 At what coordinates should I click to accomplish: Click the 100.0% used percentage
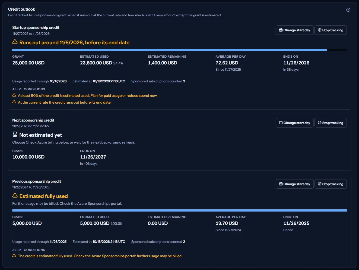(x=117, y=224)
